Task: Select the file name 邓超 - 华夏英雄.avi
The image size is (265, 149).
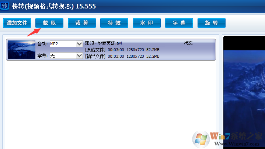Action: (103, 43)
